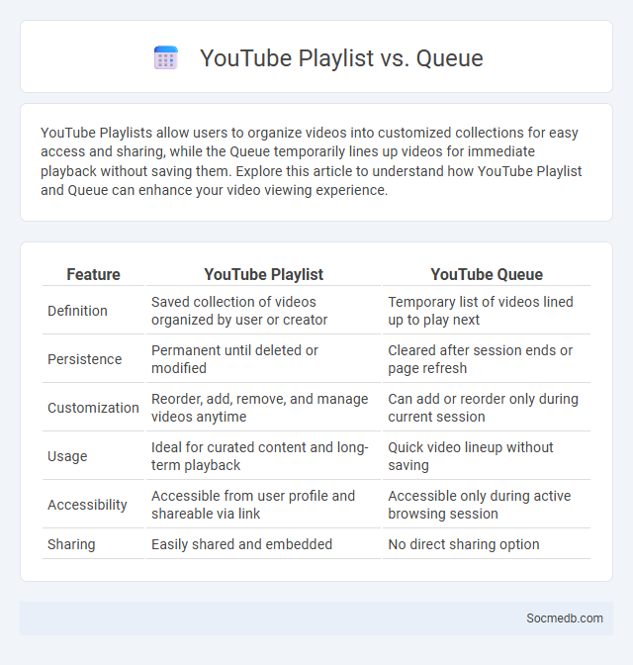The image size is (633, 665).
Task: Click 'Accessible only during active browsing session'
Action: [487, 505]
